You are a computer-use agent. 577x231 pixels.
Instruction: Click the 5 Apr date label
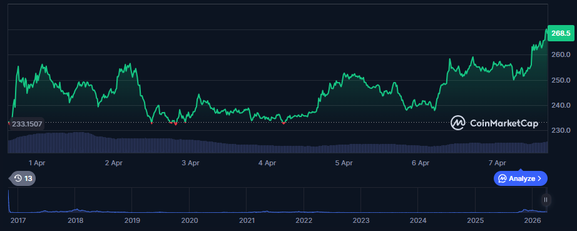click(344, 163)
